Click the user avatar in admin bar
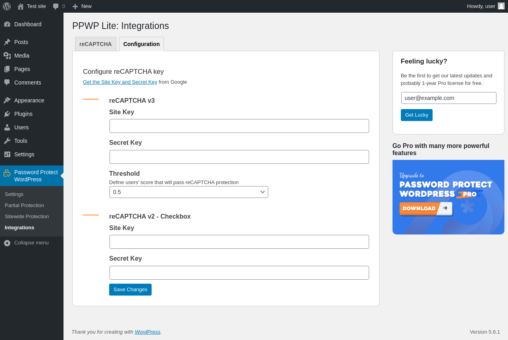508x340 pixels. [501, 6]
